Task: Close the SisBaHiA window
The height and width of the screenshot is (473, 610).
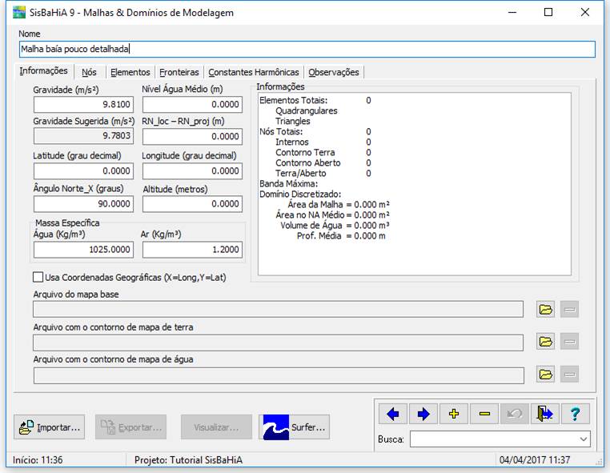Action: pos(584,13)
